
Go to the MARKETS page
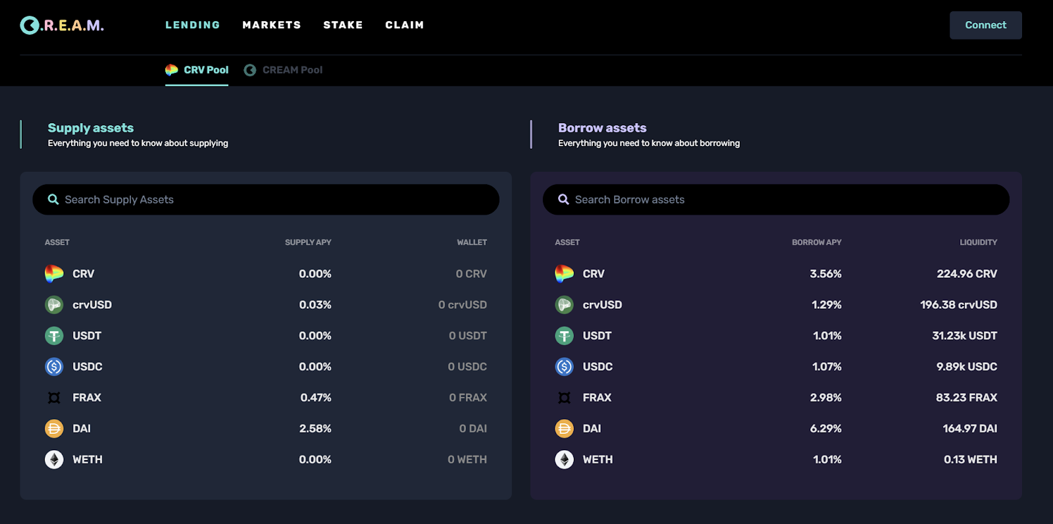tap(272, 25)
